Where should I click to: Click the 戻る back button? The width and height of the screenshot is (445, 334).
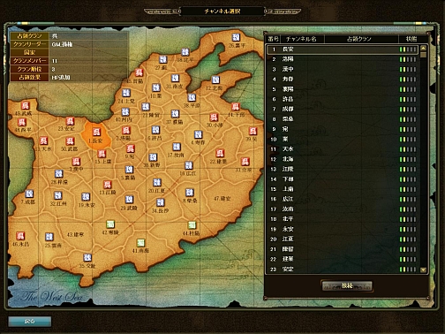30,322
